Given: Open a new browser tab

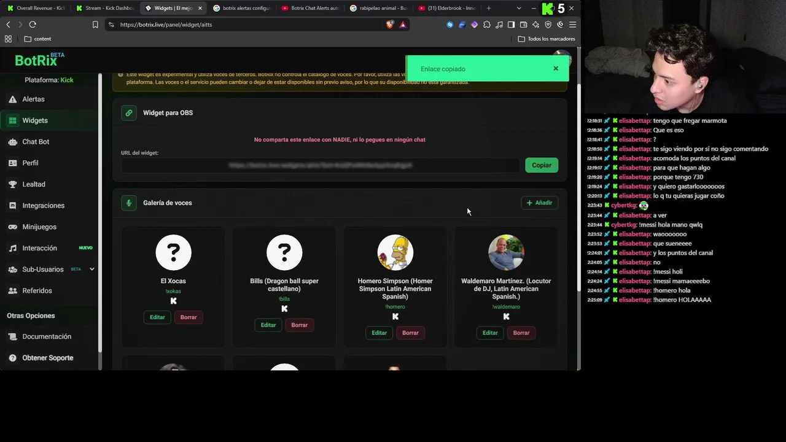Looking at the screenshot, I should pos(489,8).
